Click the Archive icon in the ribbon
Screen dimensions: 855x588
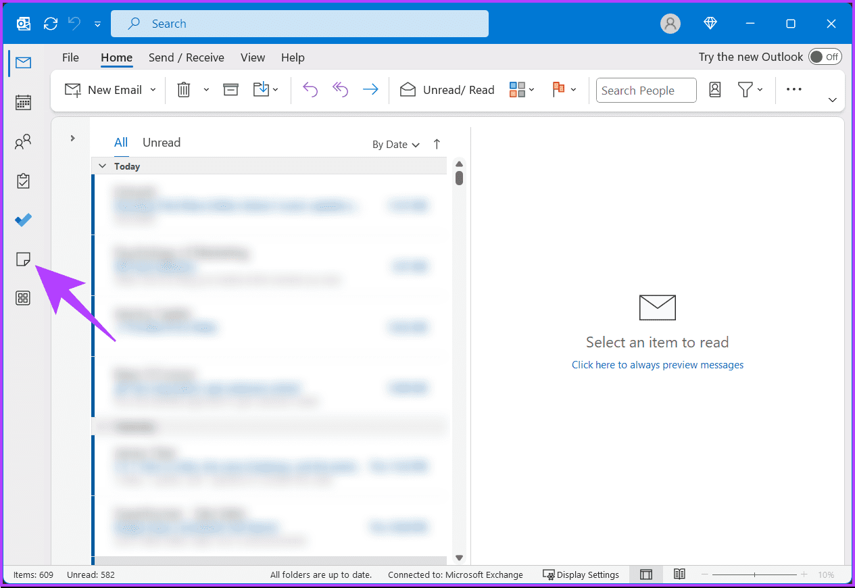point(230,89)
